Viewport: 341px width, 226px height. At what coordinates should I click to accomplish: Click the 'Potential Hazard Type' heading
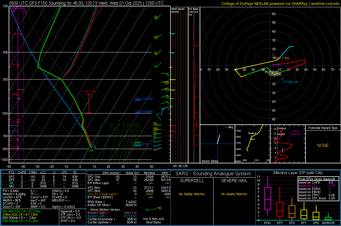pyautogui.click(x=323, y=128)
